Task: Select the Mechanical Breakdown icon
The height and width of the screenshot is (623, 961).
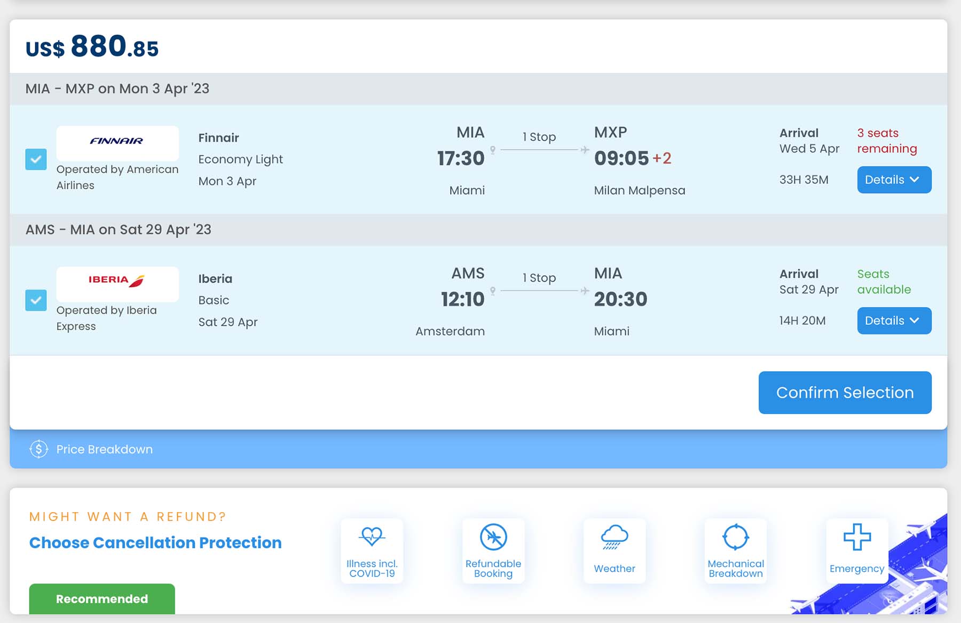Action: (736, 537)
